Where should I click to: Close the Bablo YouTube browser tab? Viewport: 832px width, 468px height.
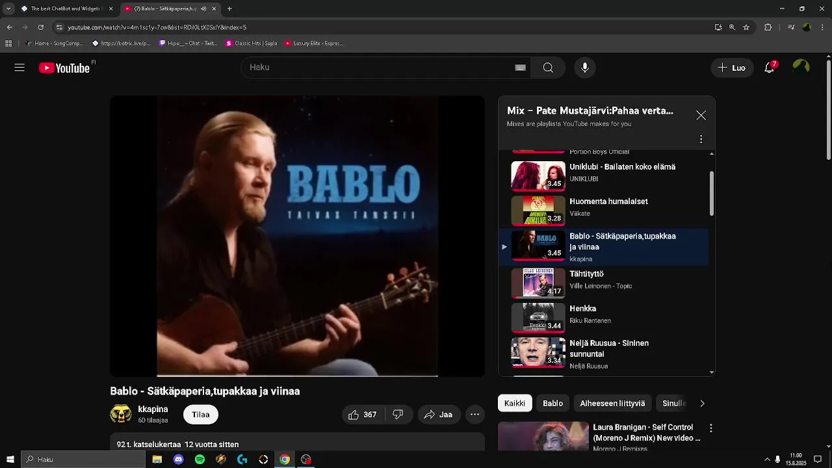pyautogui.click(x=214, y=8)
